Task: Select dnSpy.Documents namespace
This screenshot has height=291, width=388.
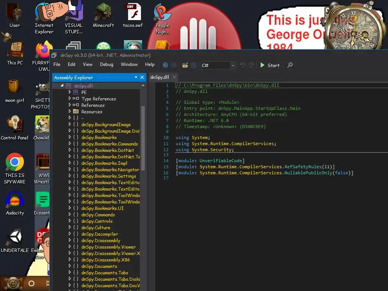Action: pos(99,266)
